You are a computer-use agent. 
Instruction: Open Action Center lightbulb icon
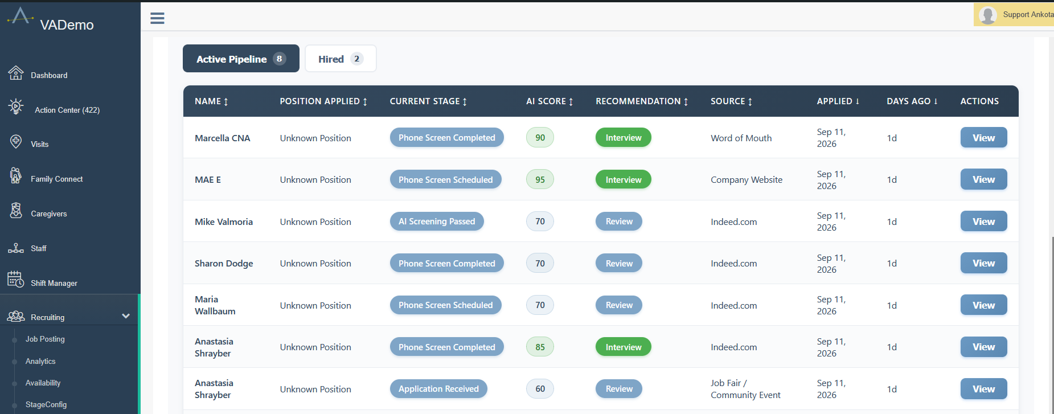click(x=16, y=106)
